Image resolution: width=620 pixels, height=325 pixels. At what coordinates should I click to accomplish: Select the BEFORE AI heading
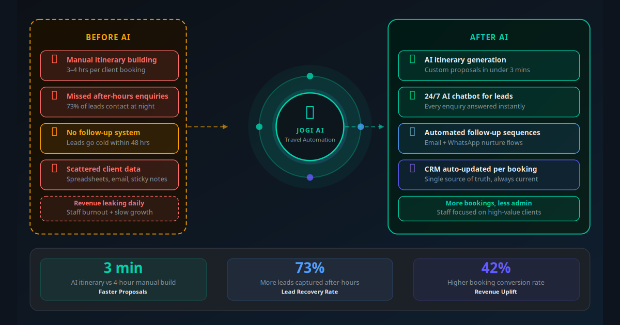coord(108,38)
